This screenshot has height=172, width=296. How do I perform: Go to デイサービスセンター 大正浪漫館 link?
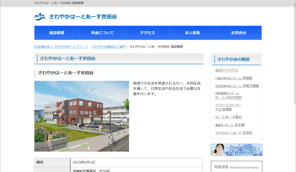coord(228,107)
